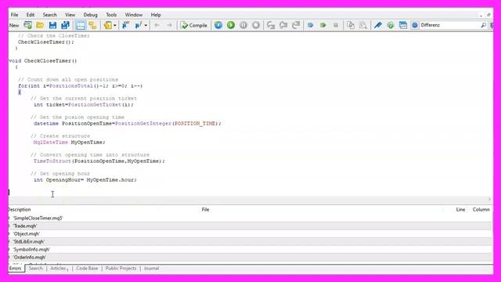Screen dimensions: 501x282
Task: Open a file with the folder icon
Action: tap(40, 25)
